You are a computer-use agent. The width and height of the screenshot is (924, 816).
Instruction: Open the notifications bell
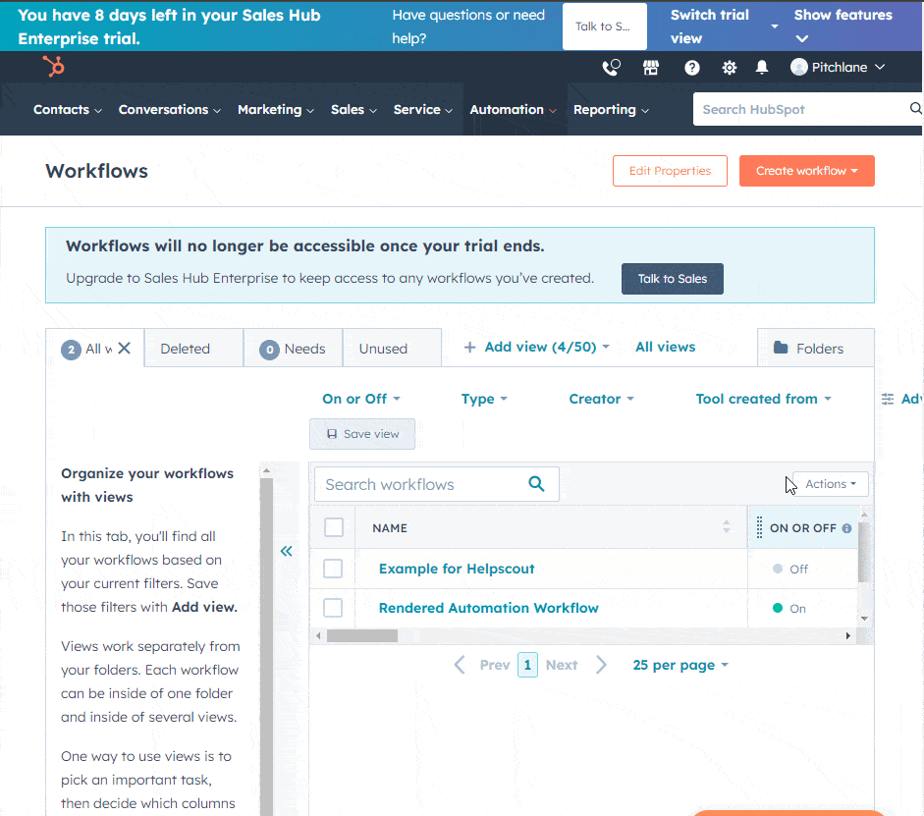[762, 67]
